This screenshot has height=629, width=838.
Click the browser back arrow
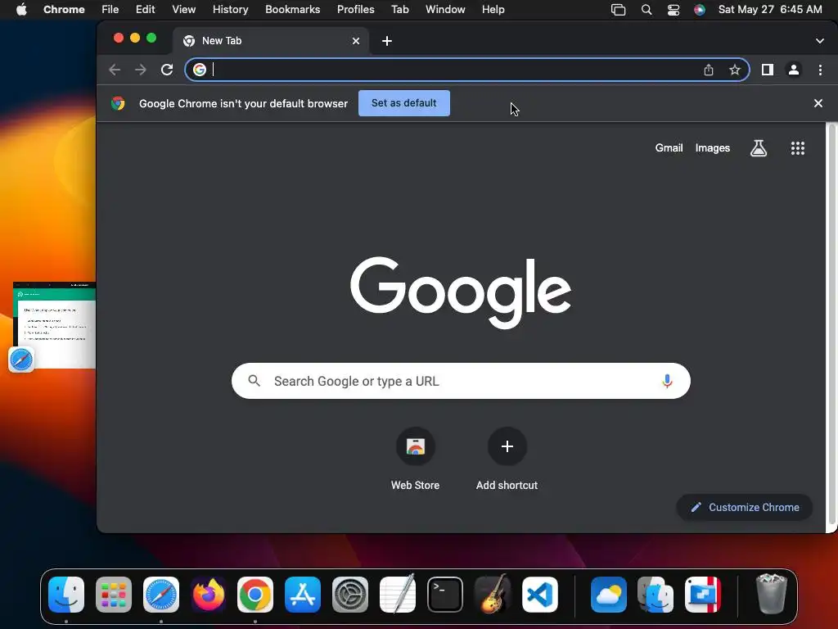tap(115, 70)
